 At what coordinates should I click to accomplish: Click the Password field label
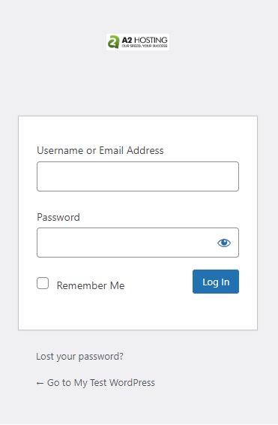(x=58, y=217)
